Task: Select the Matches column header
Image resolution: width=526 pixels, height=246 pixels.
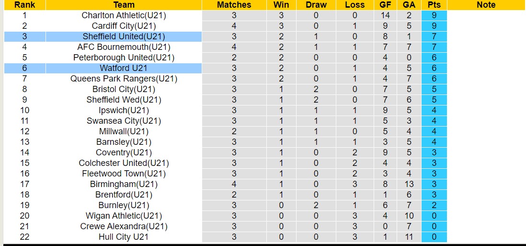Action: click(x=234, y=5)
